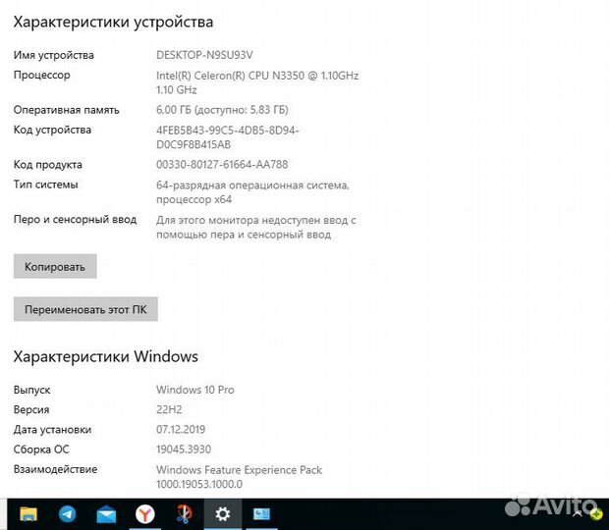This screenshot has width=609, height=530.
Task: Select the 64-разрядная операционная система text
Action: [252, 185]
